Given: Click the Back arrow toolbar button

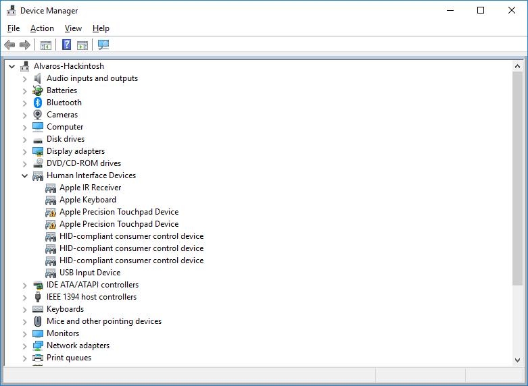Looking at the screenshot, I should click(9, 45).
